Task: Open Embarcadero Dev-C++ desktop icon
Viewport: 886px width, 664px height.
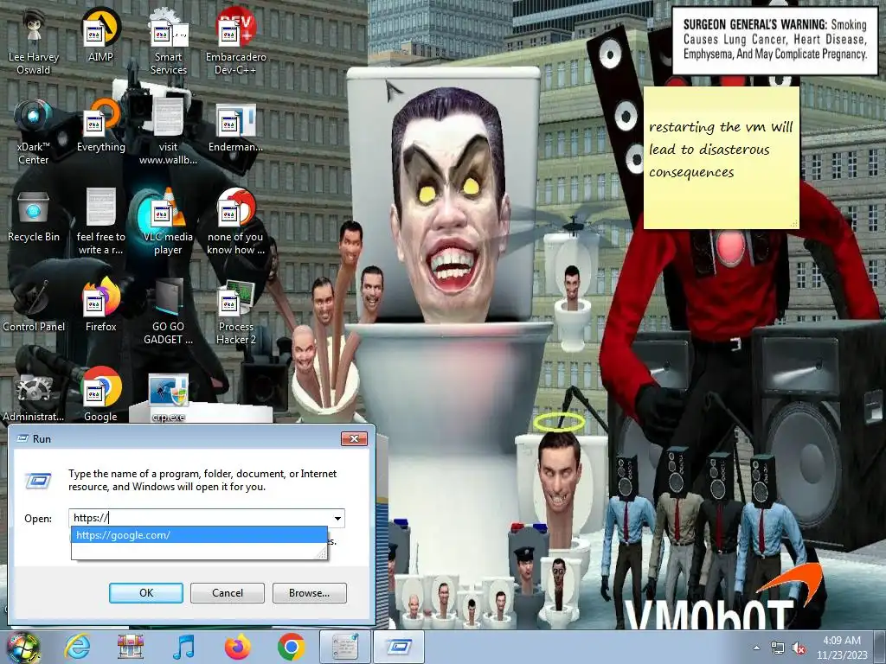Action: tap(235, 41)
